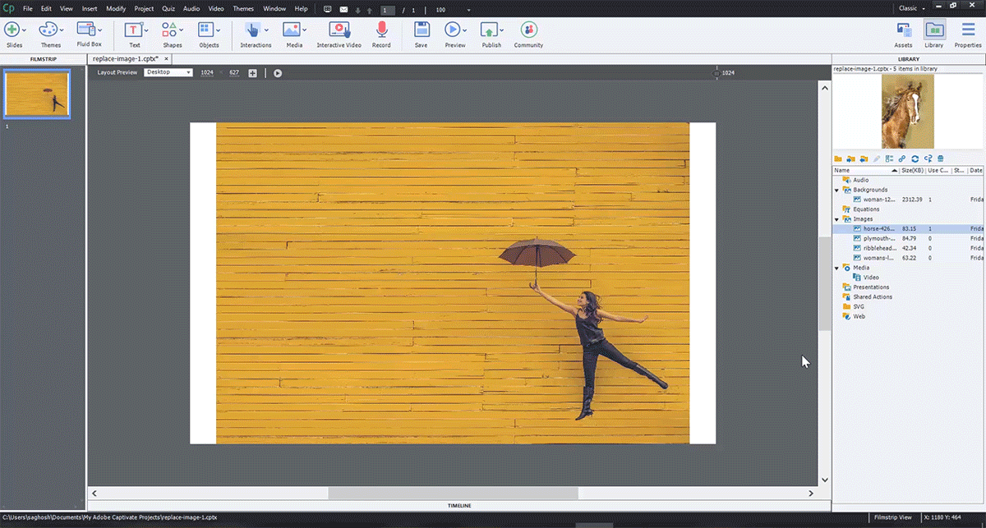986x528 pixels.
Task: Save the project using the Save icon
Action: [421, 30]
